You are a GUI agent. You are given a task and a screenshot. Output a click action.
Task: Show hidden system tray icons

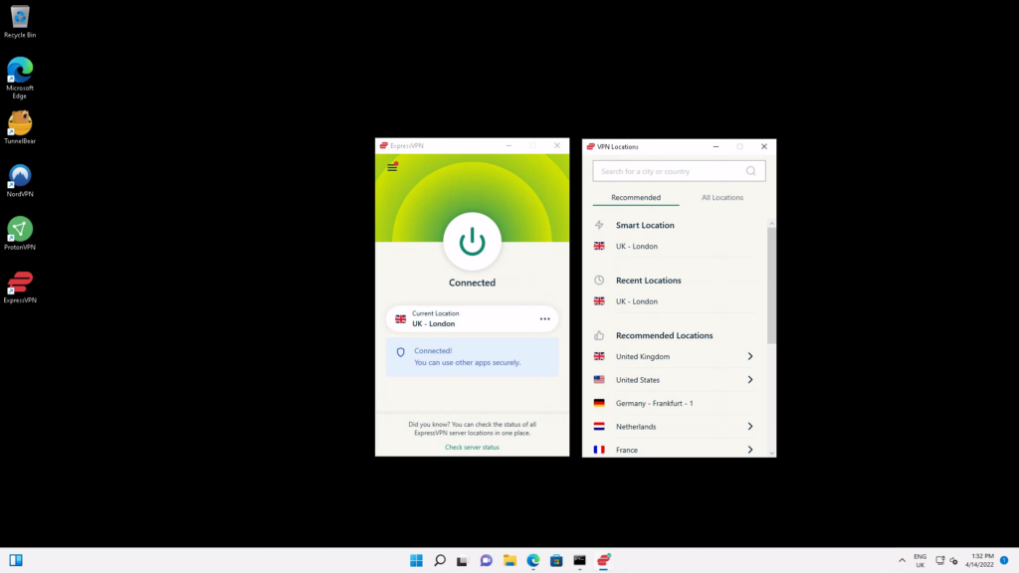click(x=902, y=560)
